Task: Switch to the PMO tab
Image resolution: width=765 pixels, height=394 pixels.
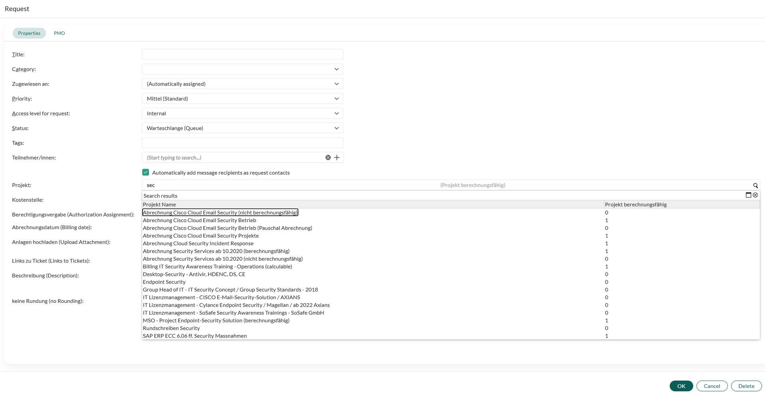Action: (59, 33)
